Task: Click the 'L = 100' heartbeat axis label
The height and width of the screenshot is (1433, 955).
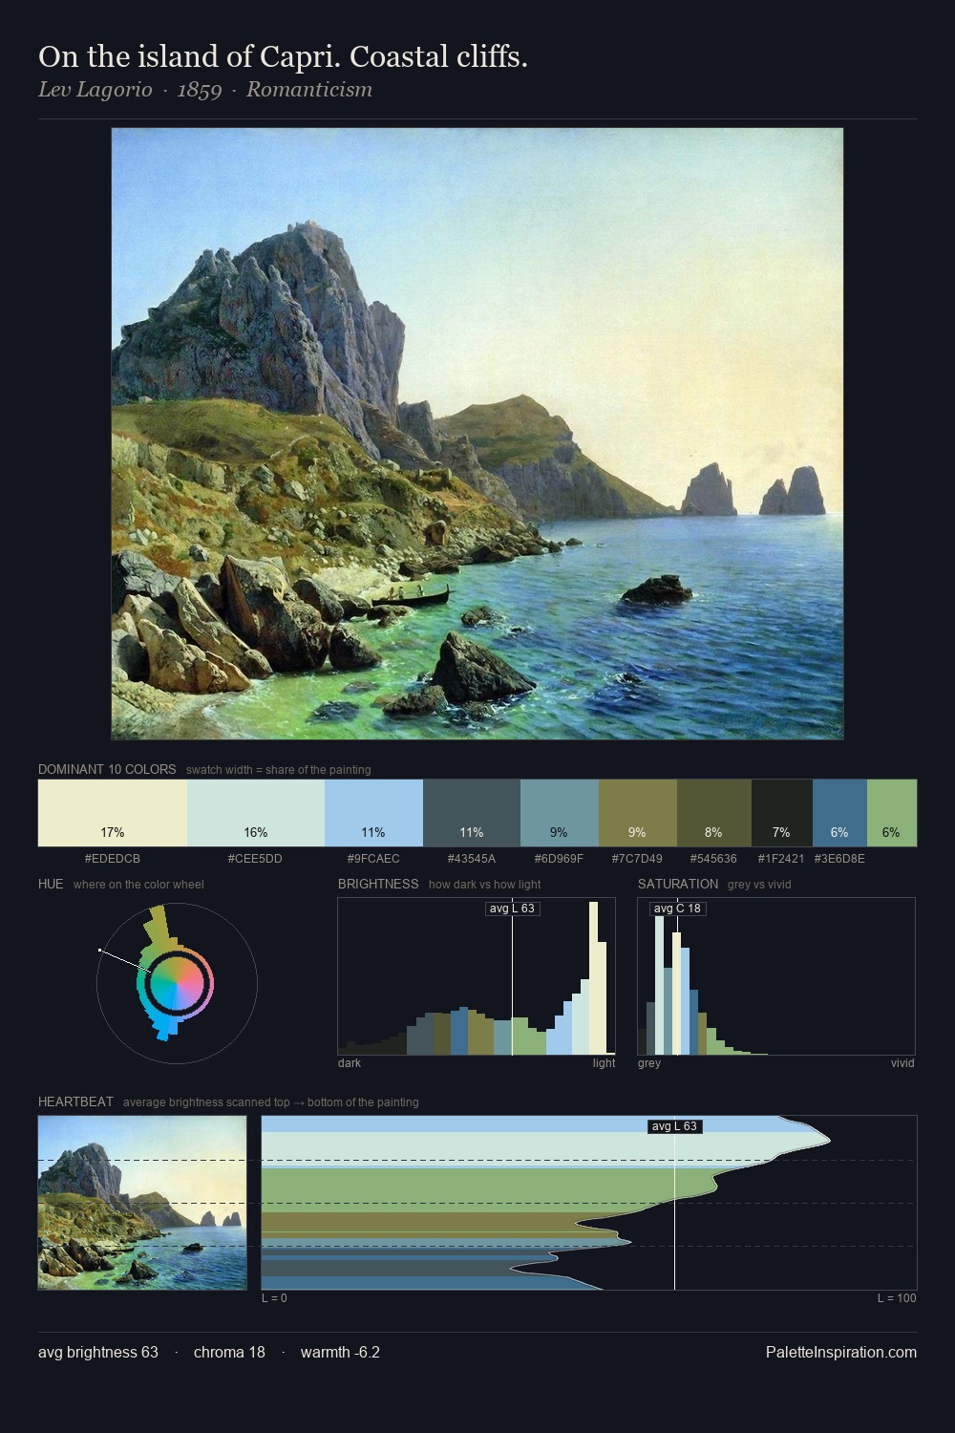Action: [897, 1297]
